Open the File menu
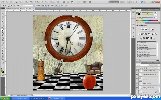The height and width of the screenshot is (100, 161). (x=7, y=2)
